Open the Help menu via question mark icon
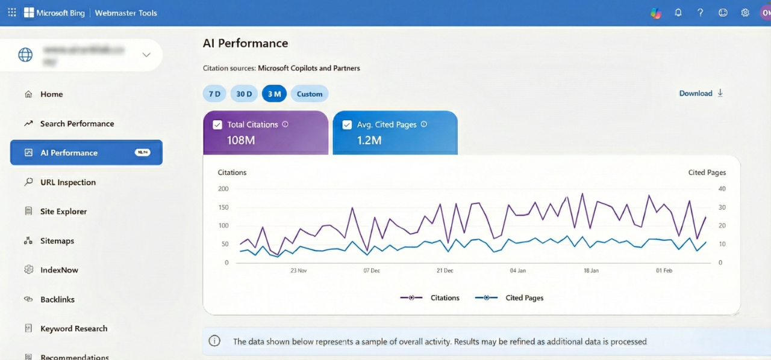771x360 pixels. [700, 13]
